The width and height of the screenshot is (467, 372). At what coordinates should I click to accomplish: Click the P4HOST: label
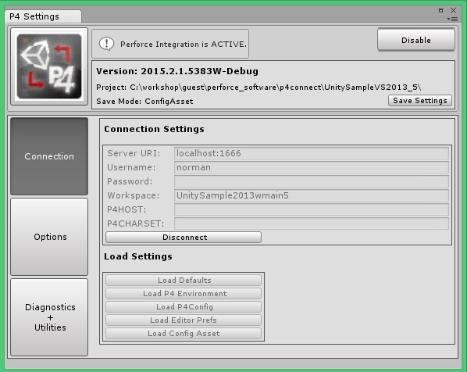(127, 209)
